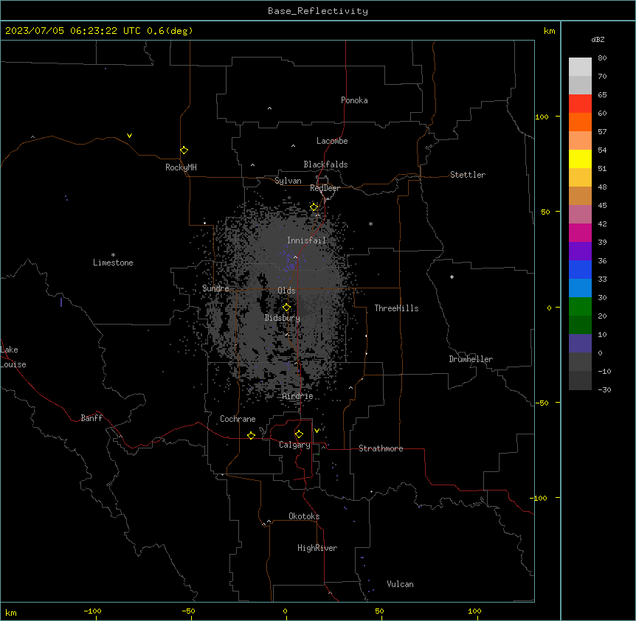Image resolution: width=636 pixels, height=621 pixels.
Task: Select the 10 dBZ slate blue swatch
Action: [580, 344]
